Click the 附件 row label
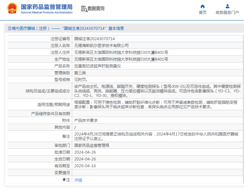The image size is (244, 188). (66, 121)
